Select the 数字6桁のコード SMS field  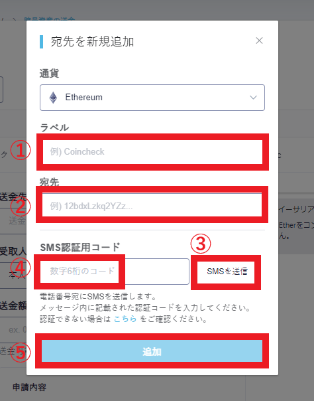[115, 271]
